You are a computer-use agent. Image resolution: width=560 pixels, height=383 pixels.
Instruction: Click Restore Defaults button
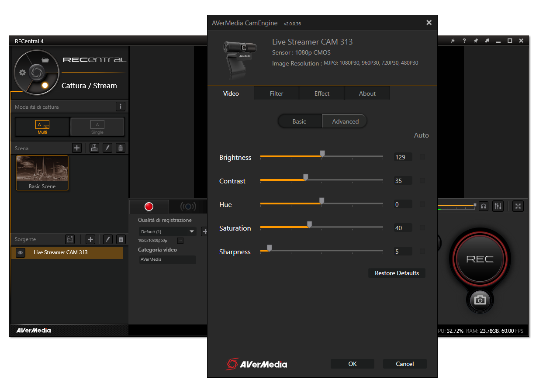[397, 273]
